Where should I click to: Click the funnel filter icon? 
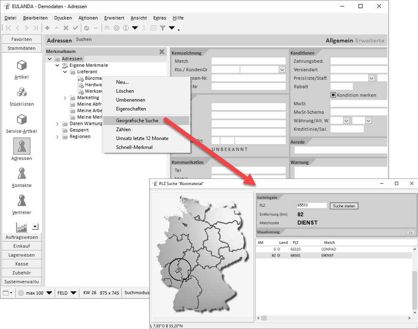pyautogui.click(x=163, y=28)
